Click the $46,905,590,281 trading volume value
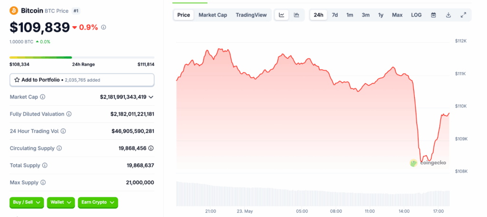Image resolution: width=487 pixels, height=217 pixels. 133,131
